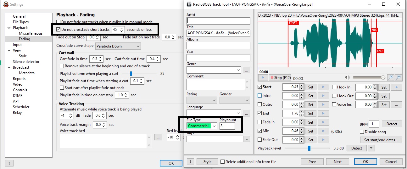Open the Genre dropdown
407x169 pixels.
[x=214, y=70]
